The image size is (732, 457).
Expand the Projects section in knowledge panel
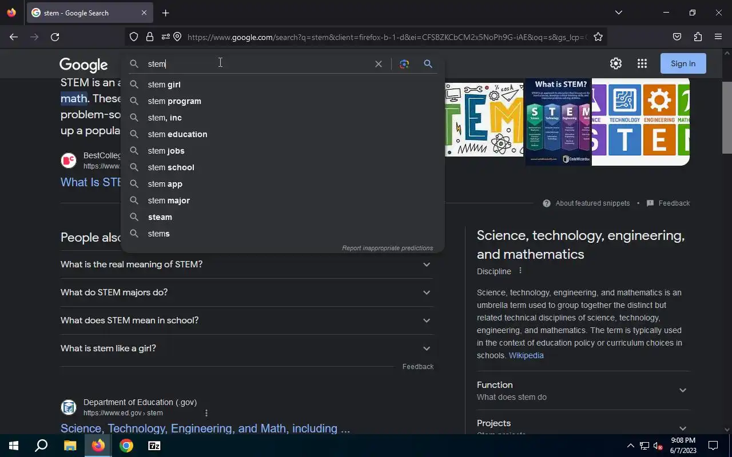point(583,426)
